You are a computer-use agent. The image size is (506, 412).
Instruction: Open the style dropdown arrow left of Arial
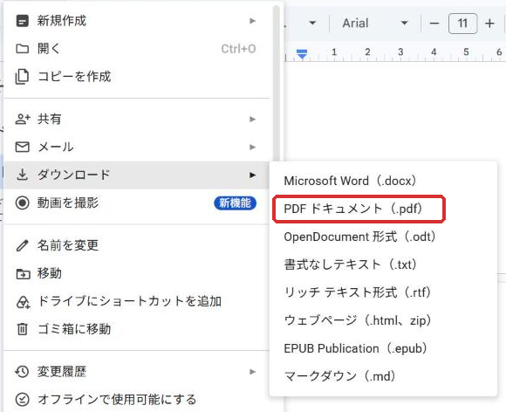tap(312, 24)
